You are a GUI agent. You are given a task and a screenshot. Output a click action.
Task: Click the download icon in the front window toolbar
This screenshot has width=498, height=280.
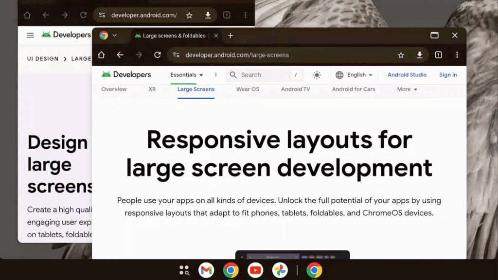coord(420,55)
